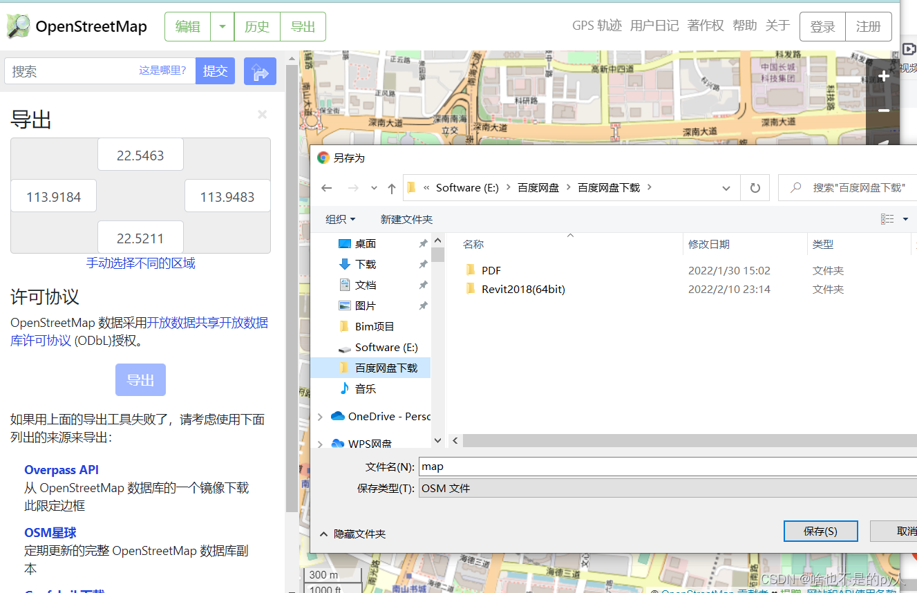
Task: Zoom out on the map
Action: (x=883, y=111)
